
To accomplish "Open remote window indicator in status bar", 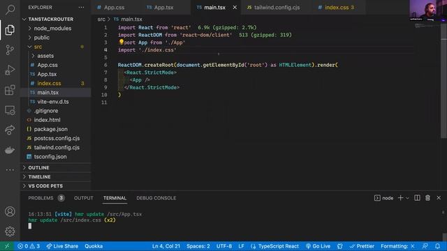I will click(7, 246).
